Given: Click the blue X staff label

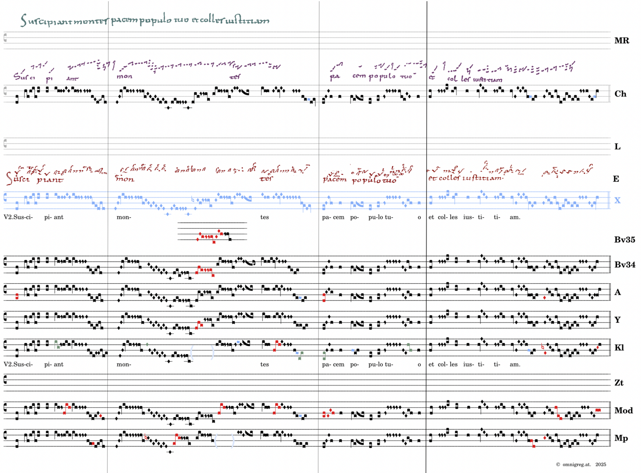Looking at the screenshot, I should pos(617,200).
